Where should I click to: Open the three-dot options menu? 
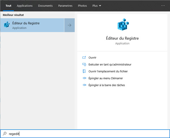click(163, 6)
